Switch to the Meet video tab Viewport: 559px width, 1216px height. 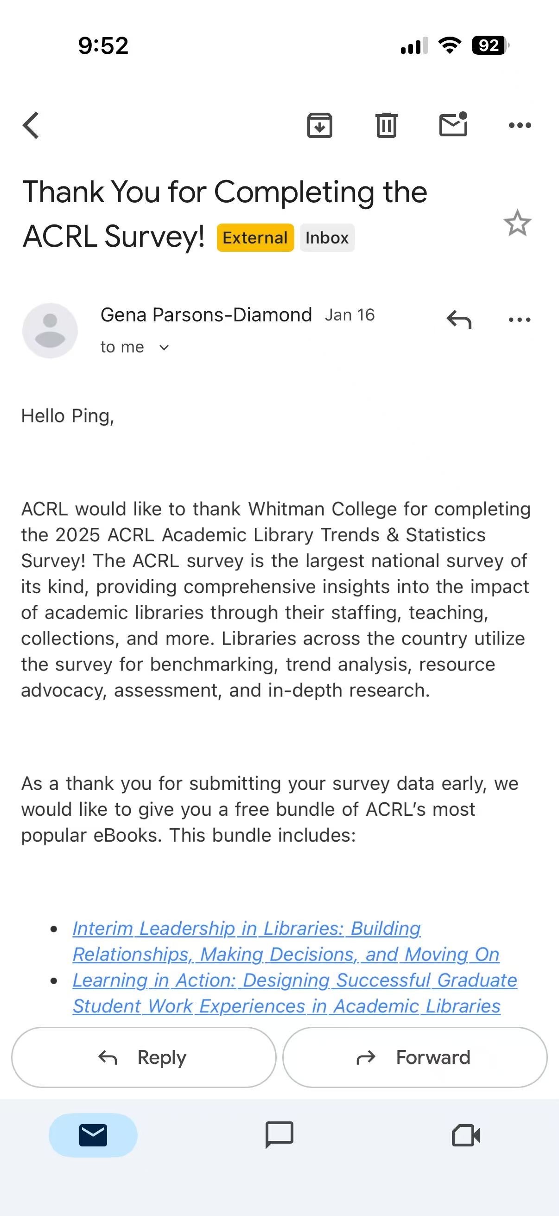click(465, 1135)
